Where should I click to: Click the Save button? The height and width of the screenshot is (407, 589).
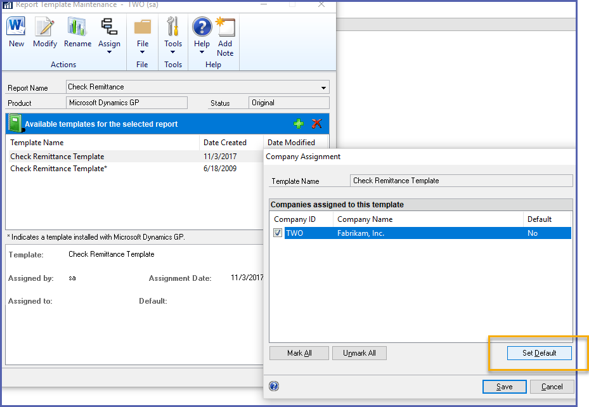[504, 387]
